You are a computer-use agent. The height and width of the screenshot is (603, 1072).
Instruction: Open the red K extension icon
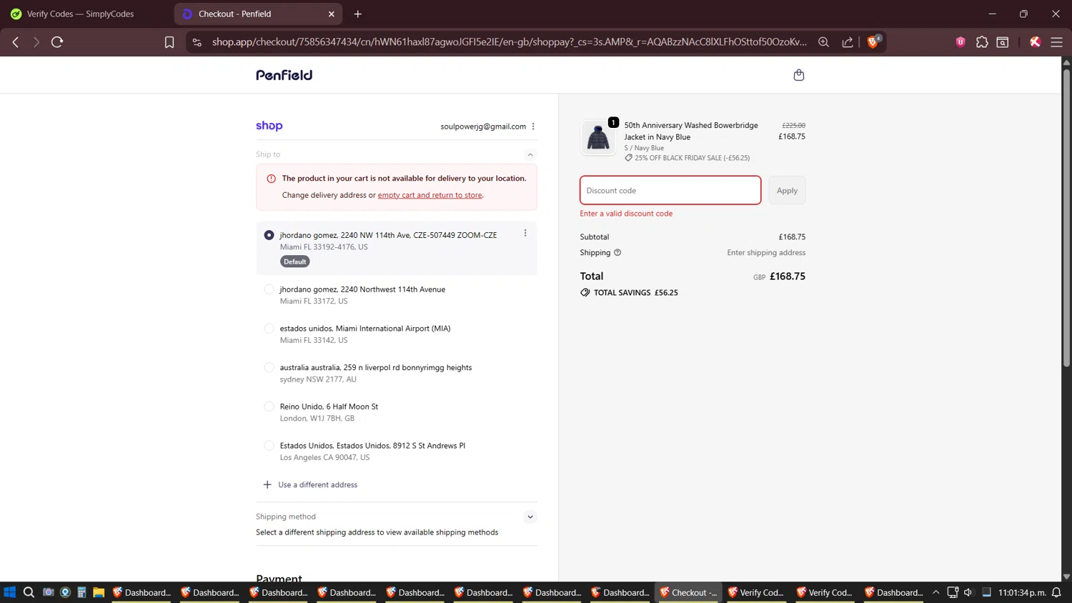pyautogui.click(x=1035, y=42)
